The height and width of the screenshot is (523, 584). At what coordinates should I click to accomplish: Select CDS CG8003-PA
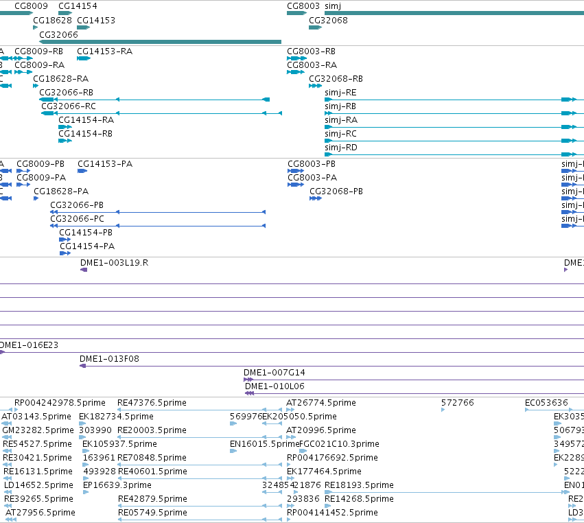312,178
